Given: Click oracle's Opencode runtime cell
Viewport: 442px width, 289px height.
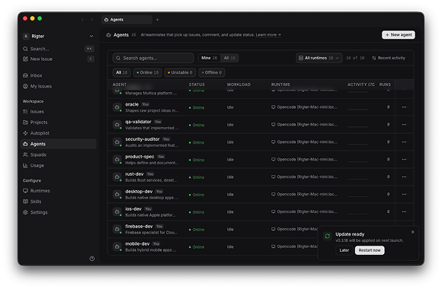Looking at the screenshot, I should [304, 107].
